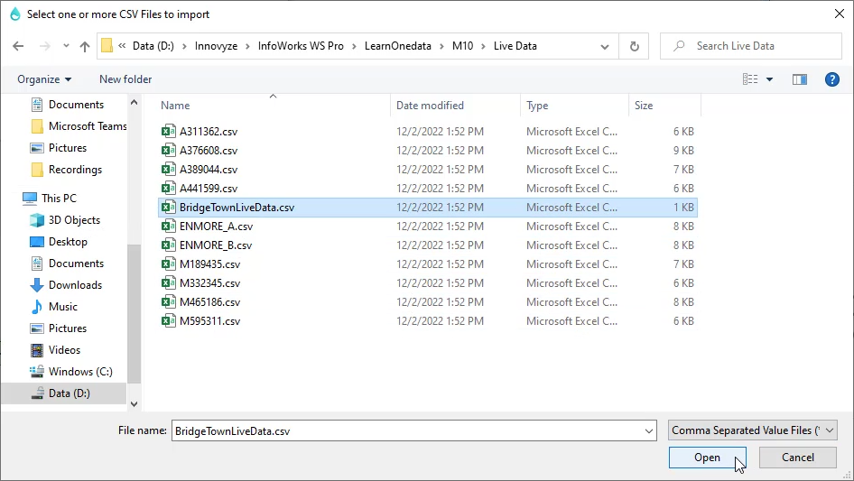Screen dimensions: 854x481
Task: Toggle the preview pane
Action: pos(800,79)
